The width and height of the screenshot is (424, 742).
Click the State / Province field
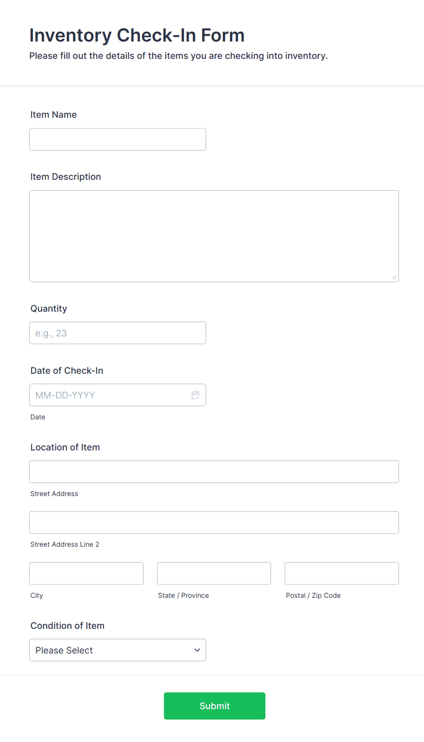pyautogui.click(x=213, y=573)
